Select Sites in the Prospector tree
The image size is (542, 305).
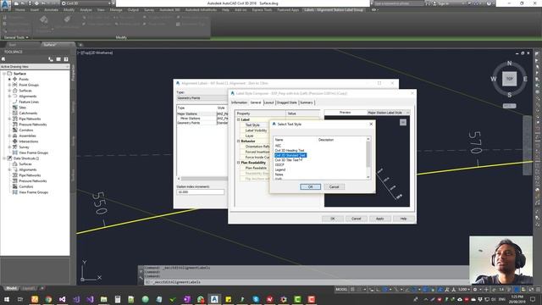pyautogui.click(x=23, y=108)
